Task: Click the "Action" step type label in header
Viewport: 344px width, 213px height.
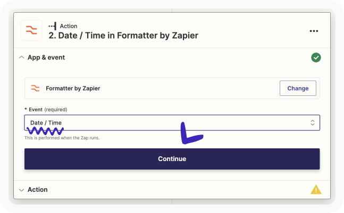Action: pos(69,25)
